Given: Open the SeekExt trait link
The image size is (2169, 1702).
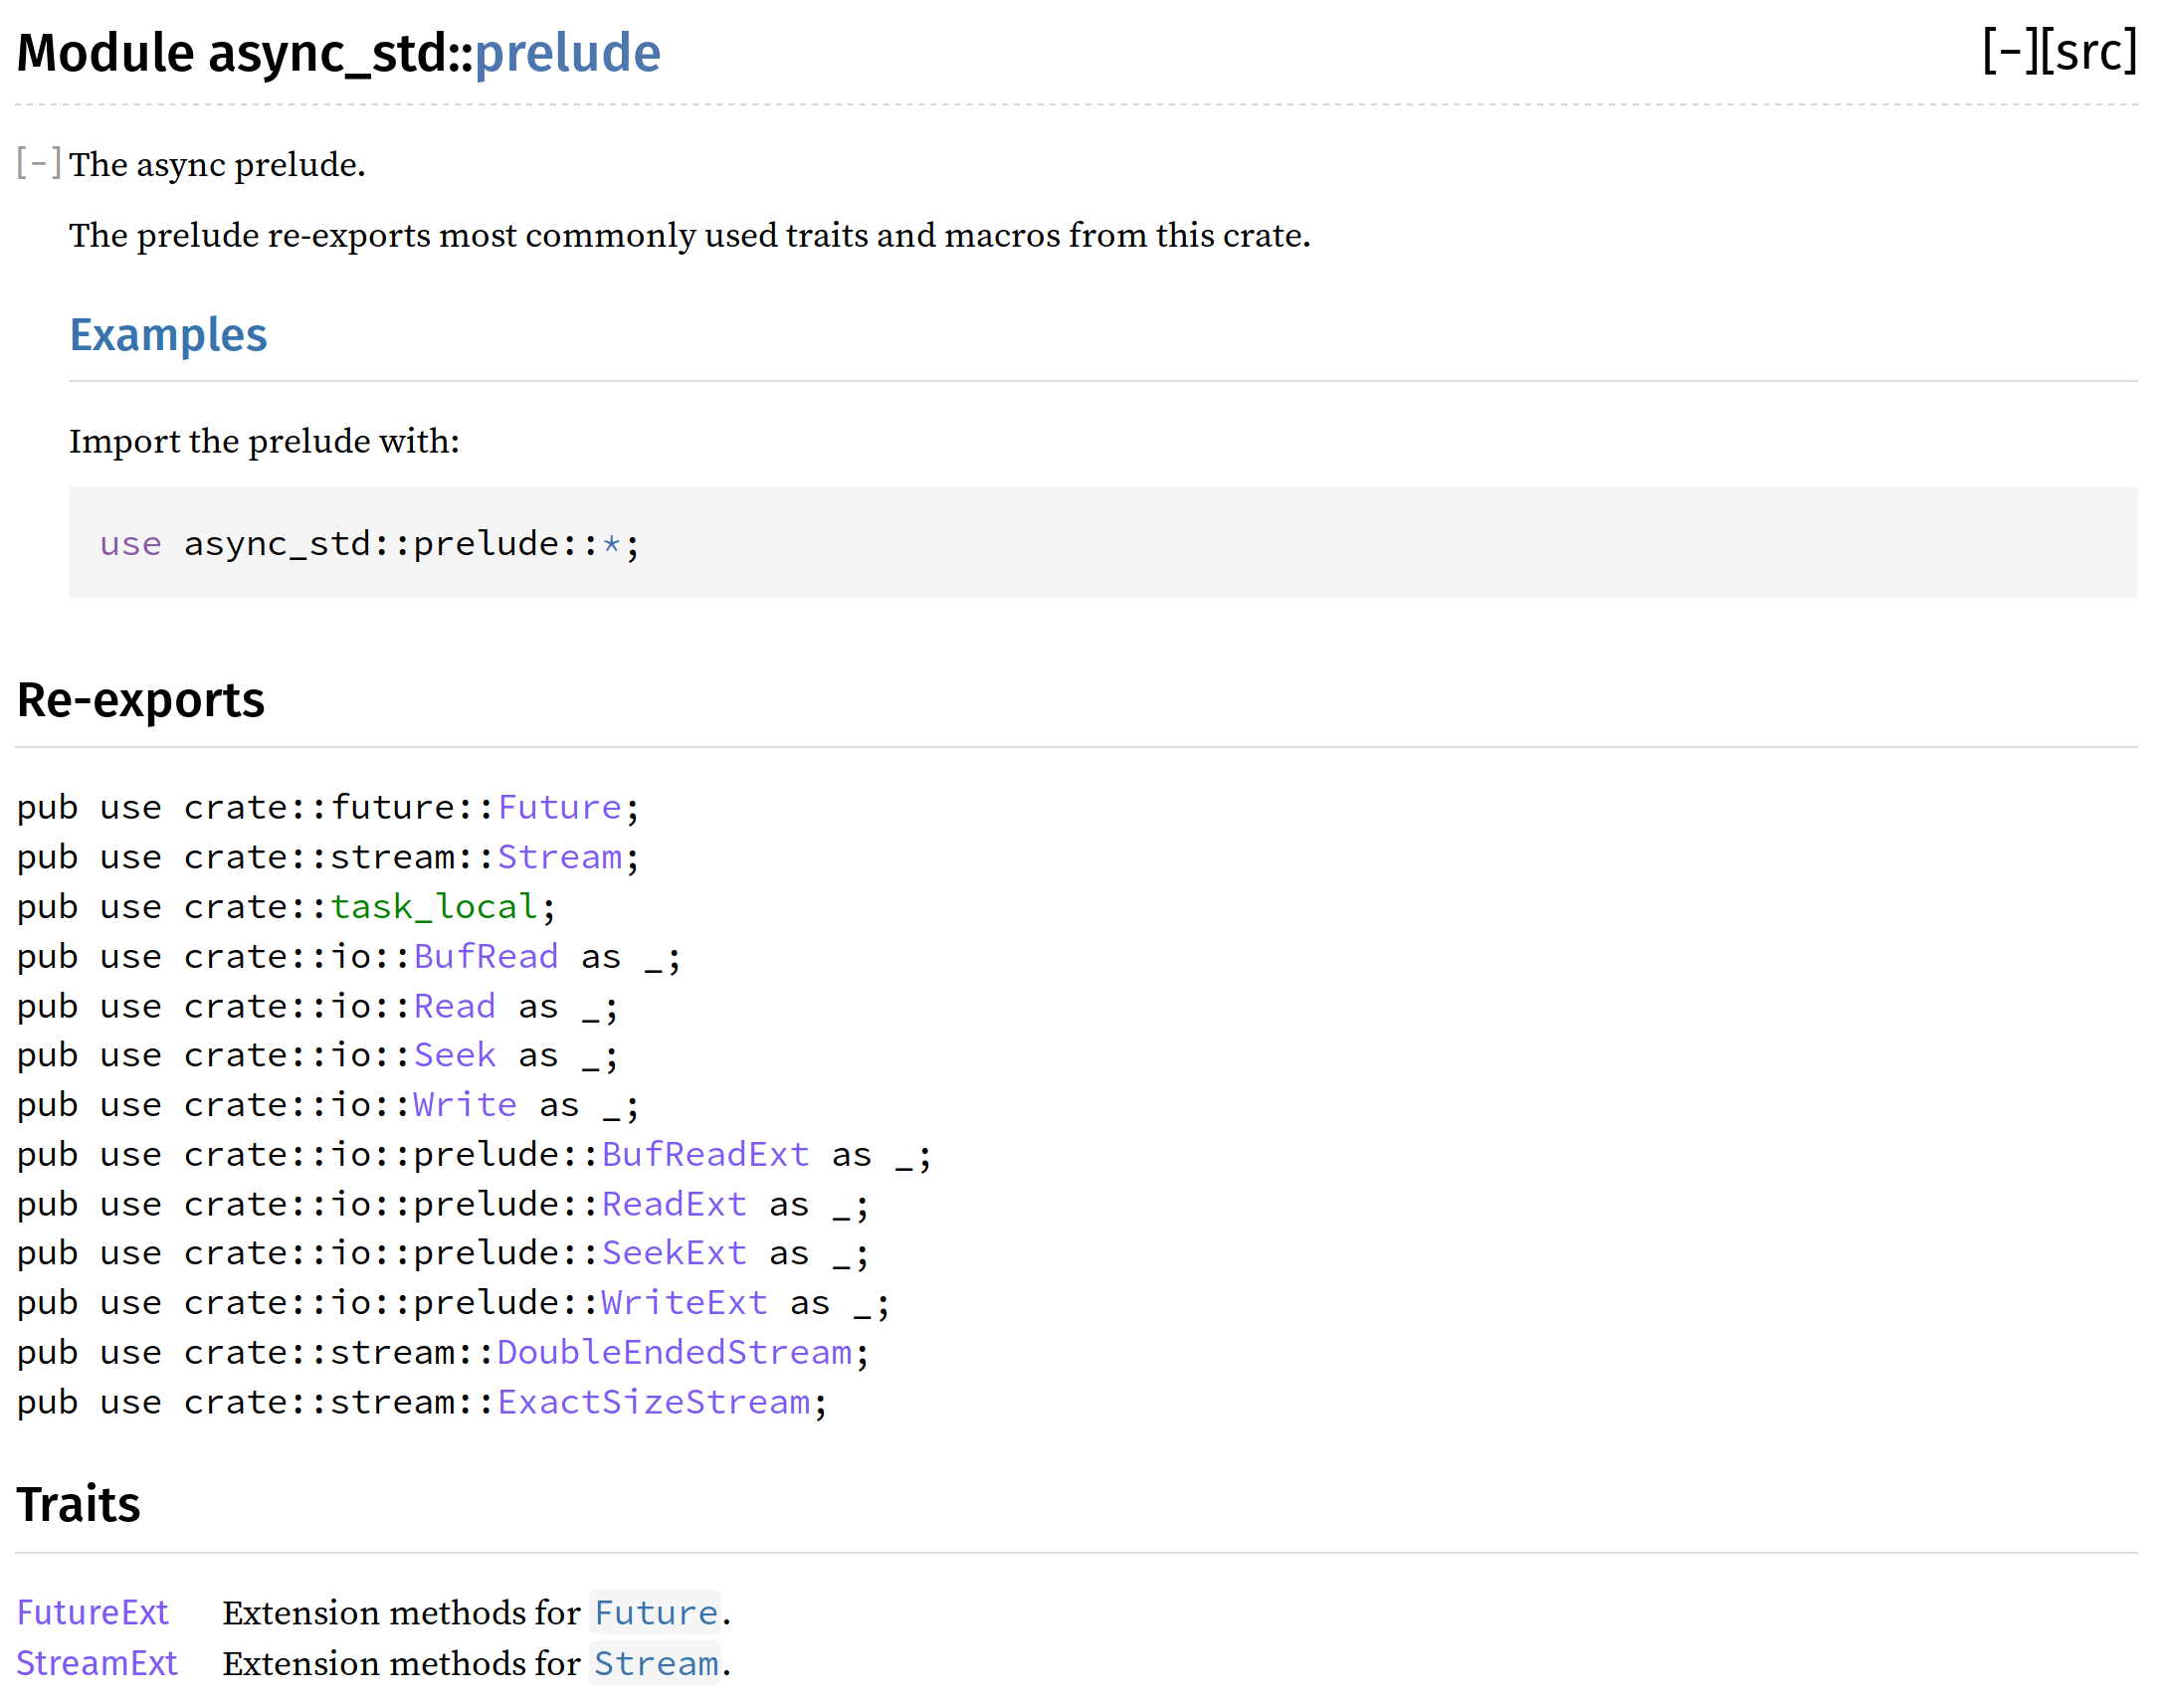Looking at the screenshot, I should pos(674,1253).
